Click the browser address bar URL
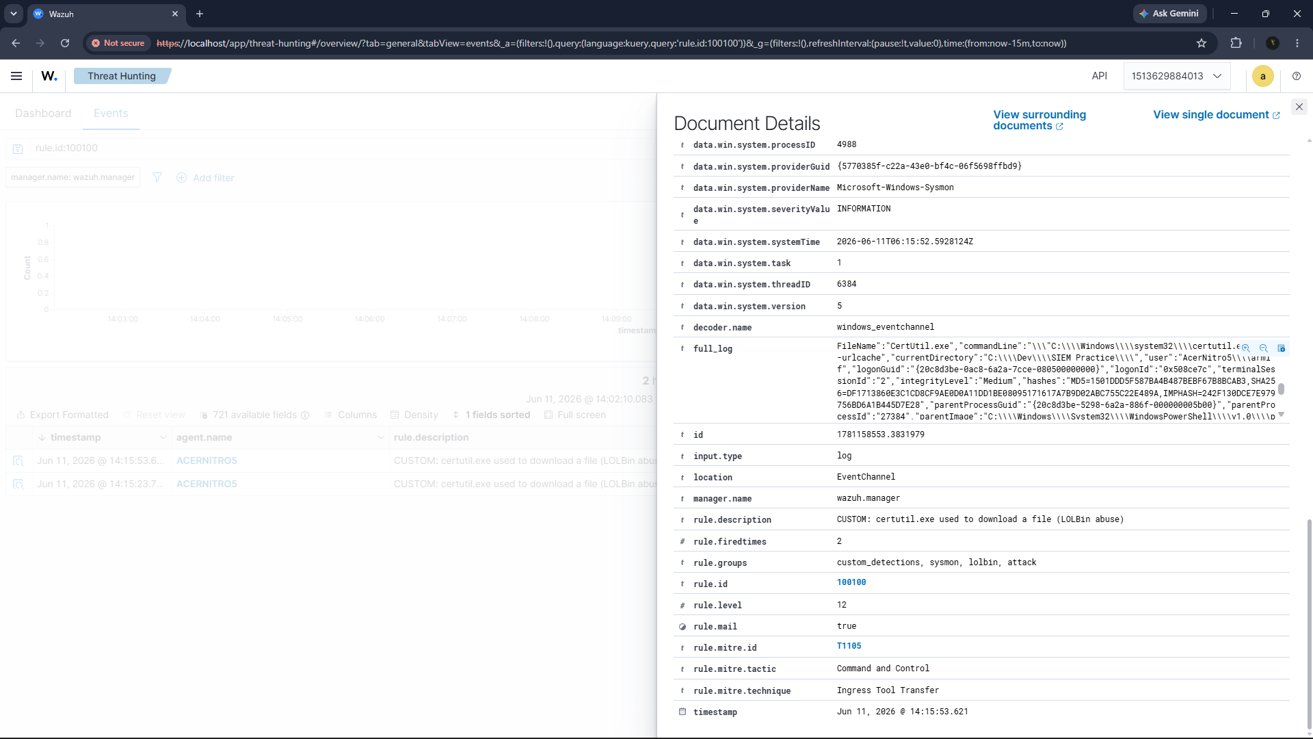 (611, 43)
